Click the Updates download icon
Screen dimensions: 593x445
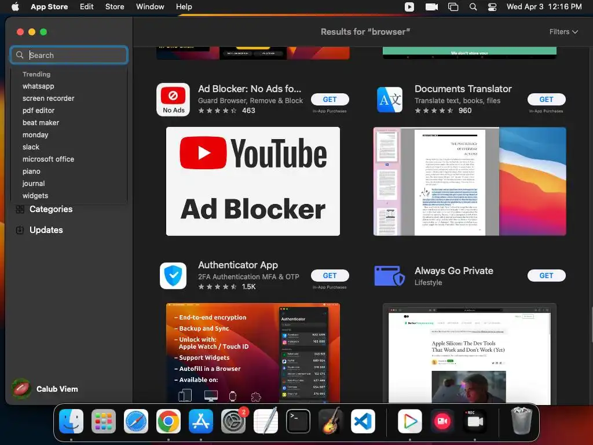pyautogui.click(x=20, y=229)
